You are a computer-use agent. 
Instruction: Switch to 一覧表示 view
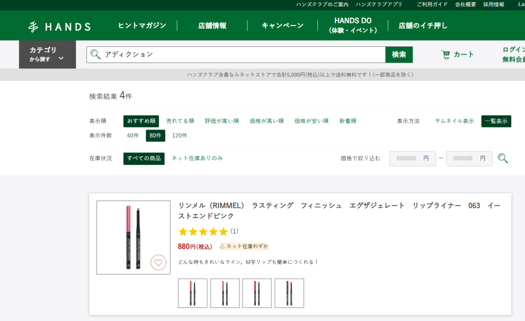coord(496,121)
